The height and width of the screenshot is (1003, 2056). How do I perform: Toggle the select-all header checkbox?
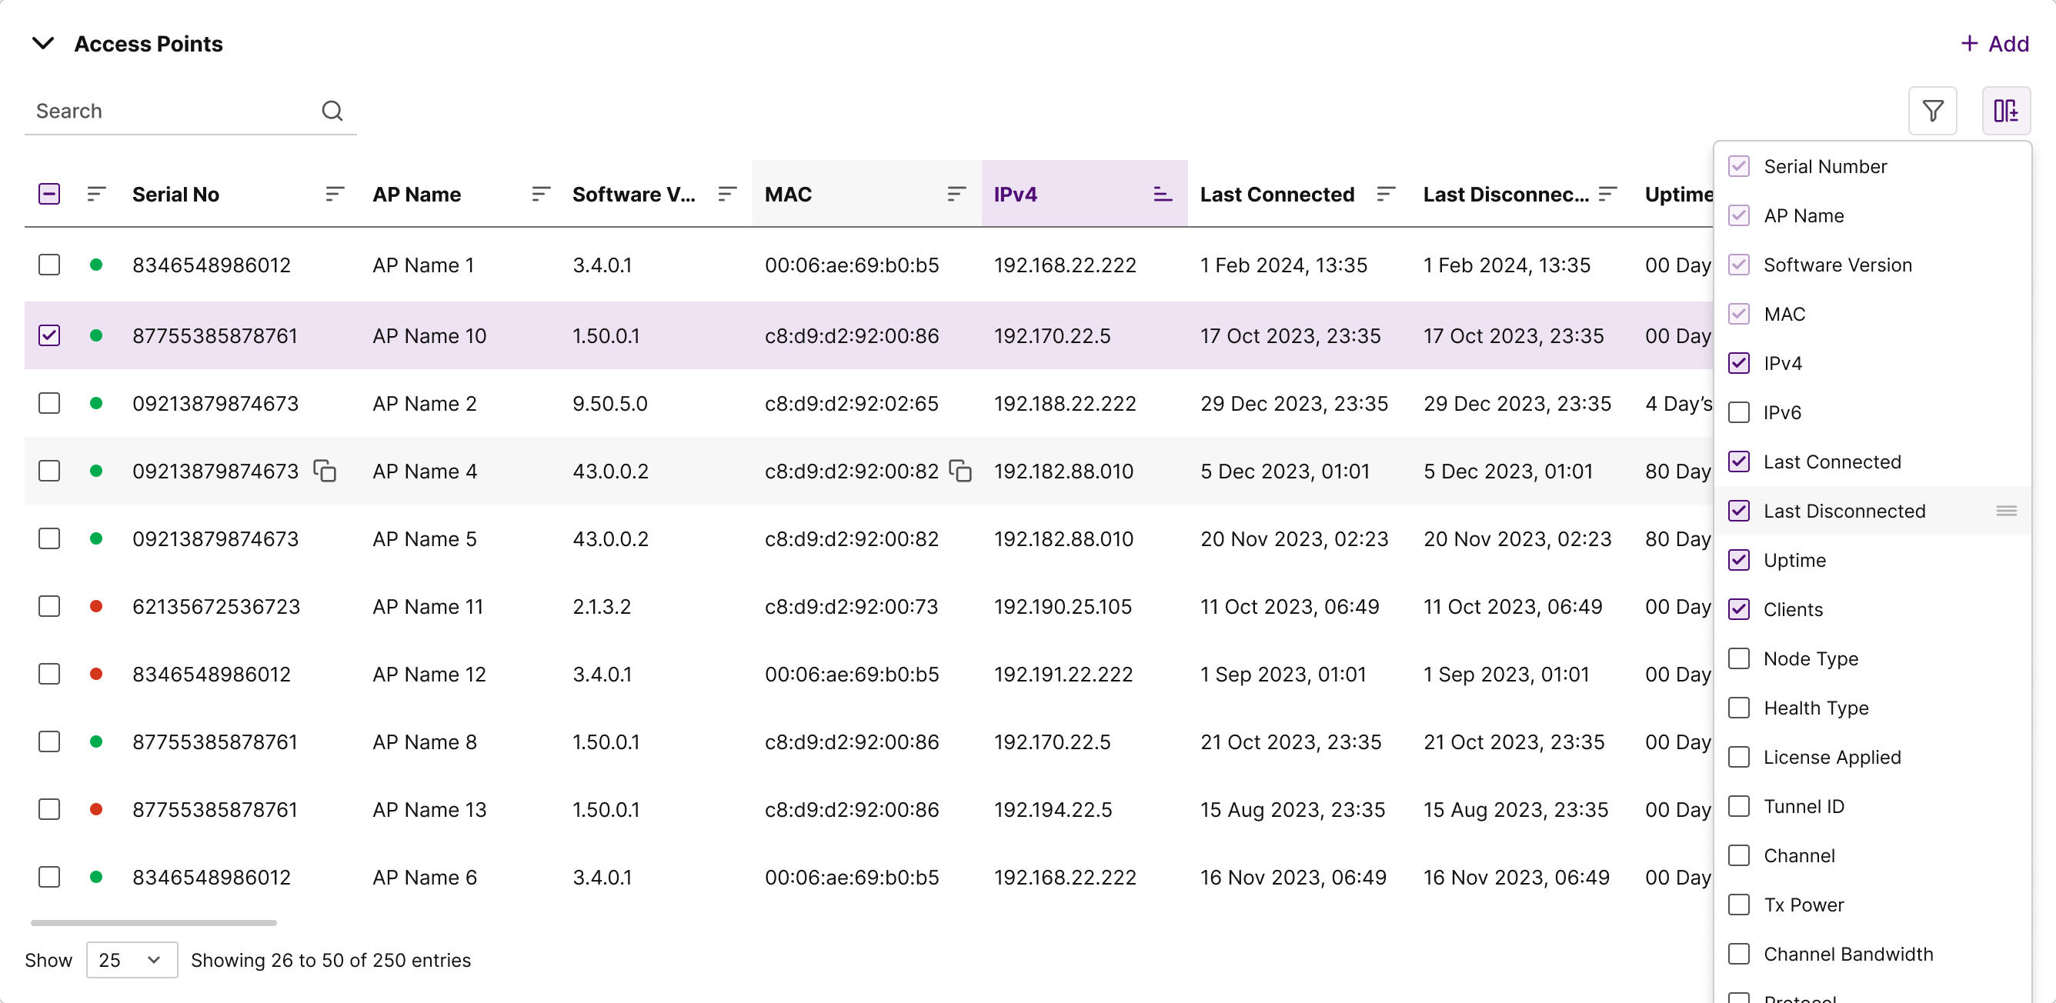pos(49,194)
